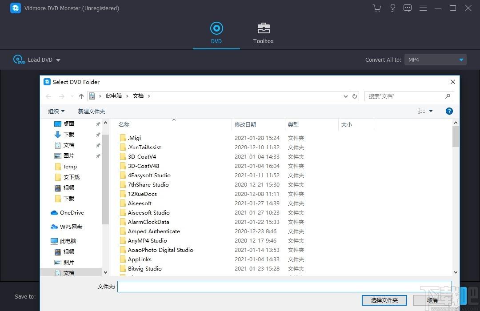Select WPS网盘 in the navigation pane
The height and width of the screenshot is (311, 480).
pos(71,227)
